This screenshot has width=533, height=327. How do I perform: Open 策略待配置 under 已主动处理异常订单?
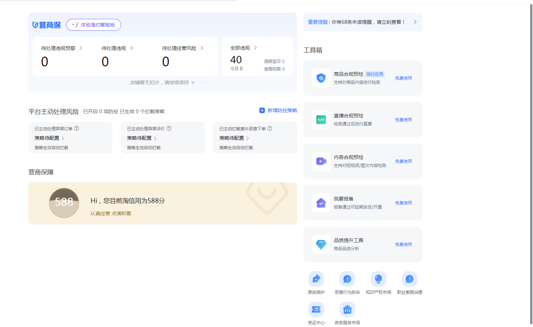49,138
